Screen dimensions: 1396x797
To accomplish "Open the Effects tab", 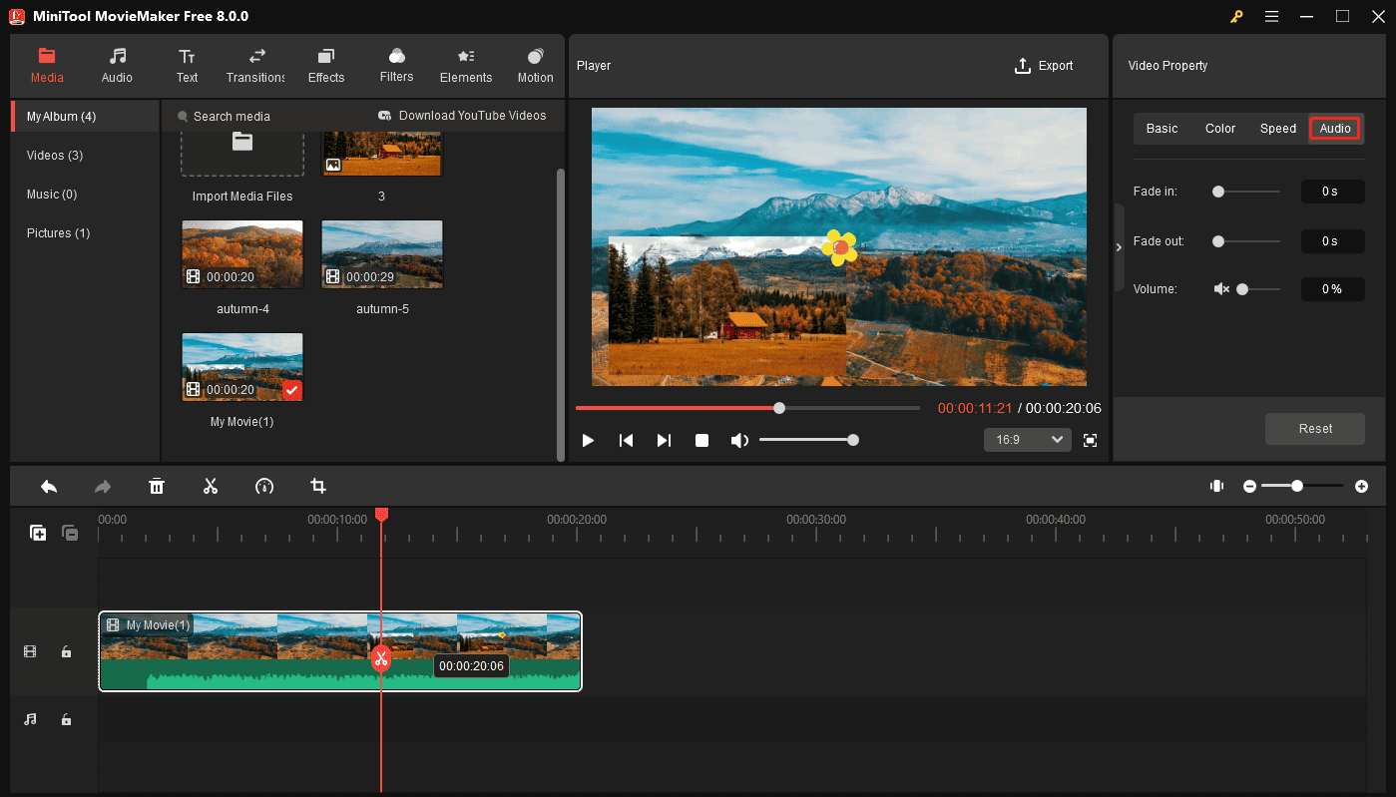I will coord(326,66).
